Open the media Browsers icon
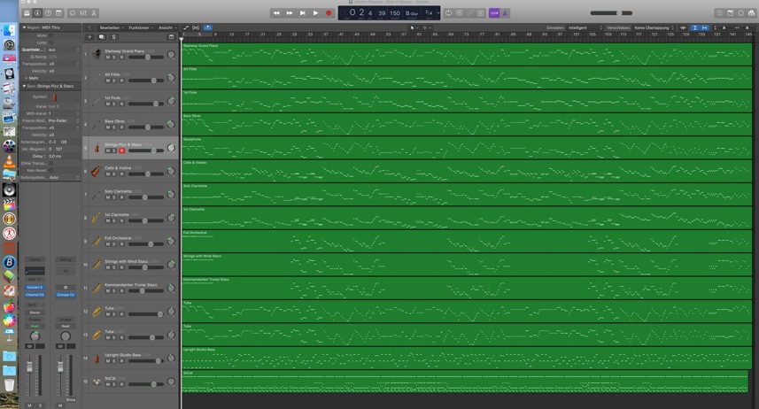 click(751, 13)
